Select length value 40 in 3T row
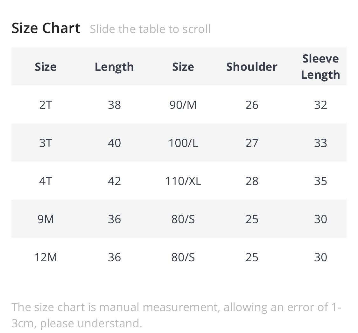Image resolution: width=358 pixels, height=333 pixels. coord(114,143)
